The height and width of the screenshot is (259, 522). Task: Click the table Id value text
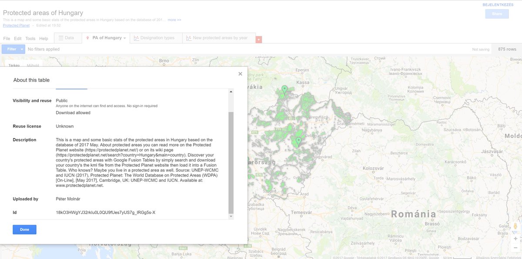click(x=106, y=213)
